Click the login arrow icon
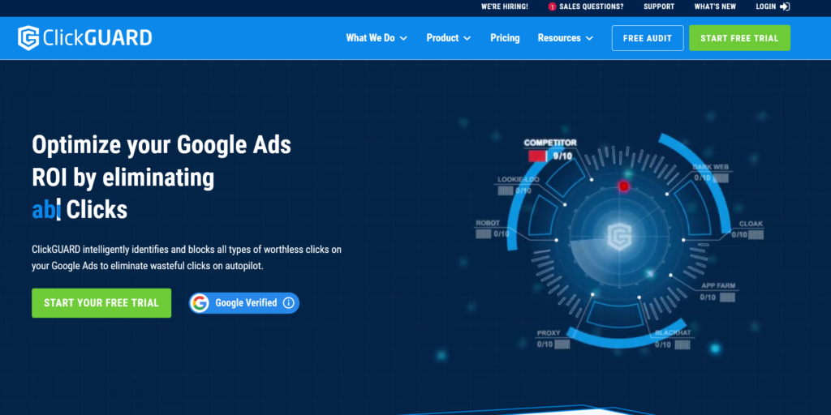Screen dimensions: 831x415 click(x=785, y=6)
